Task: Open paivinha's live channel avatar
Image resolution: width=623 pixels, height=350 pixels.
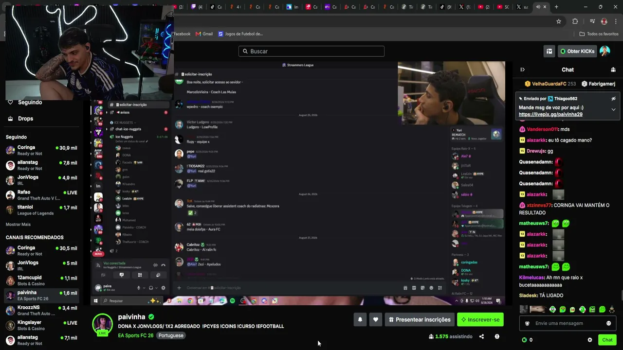Action: pos(103,325)
